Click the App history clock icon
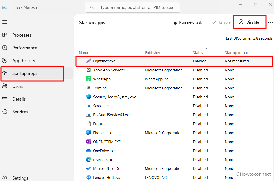The height and width of the screenshot is (181, 274). click(x=5, y=60)
